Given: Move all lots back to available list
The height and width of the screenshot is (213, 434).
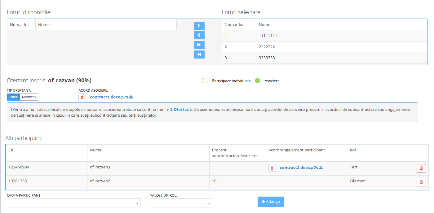Looking at the screenshot, I should click(199, 54).
